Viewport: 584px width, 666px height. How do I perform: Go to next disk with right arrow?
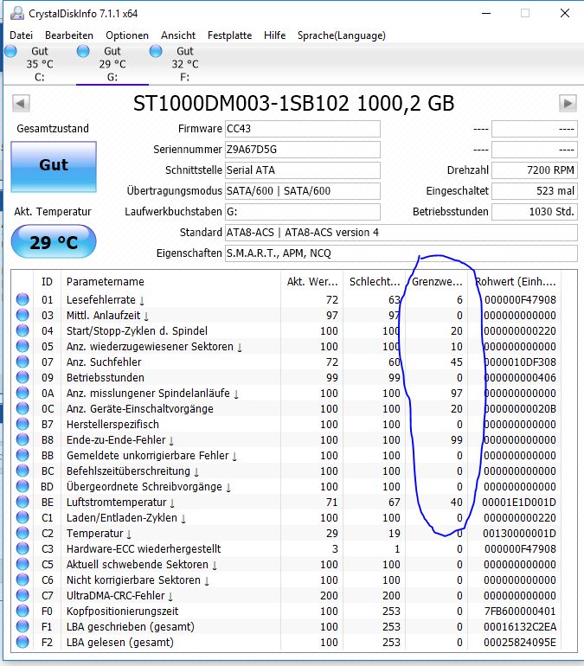[x=568, y=103]
